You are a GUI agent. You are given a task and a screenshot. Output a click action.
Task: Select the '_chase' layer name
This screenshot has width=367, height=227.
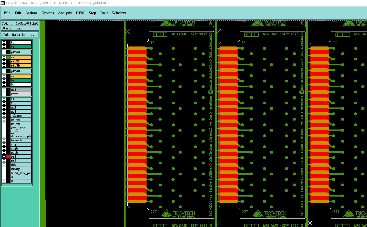21,116
